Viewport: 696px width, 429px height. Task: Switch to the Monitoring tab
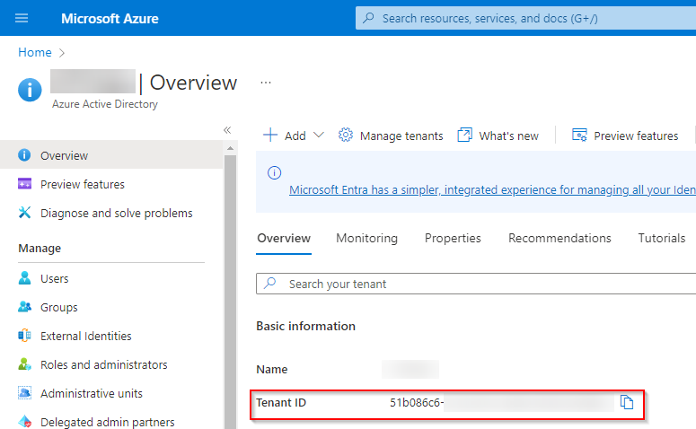[366, 238]
